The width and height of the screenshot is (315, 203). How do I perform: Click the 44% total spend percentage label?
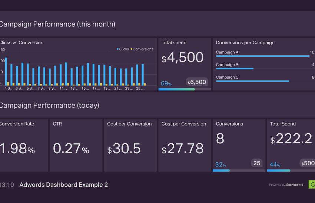click(x=275, y=165)
